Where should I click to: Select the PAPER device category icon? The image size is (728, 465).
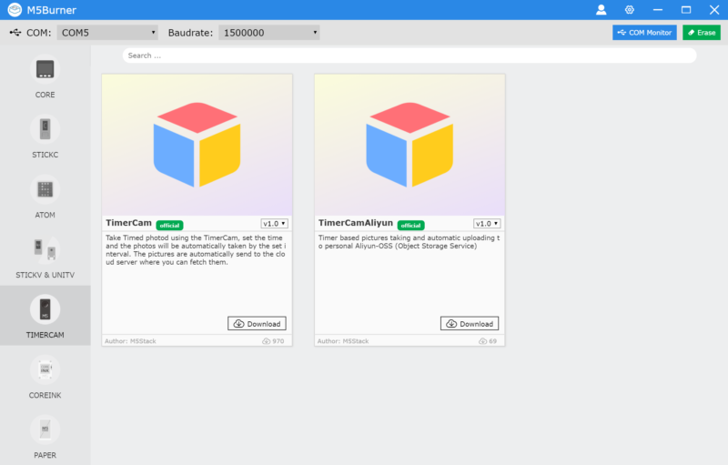pyautogui.click(x=45, y=430)
